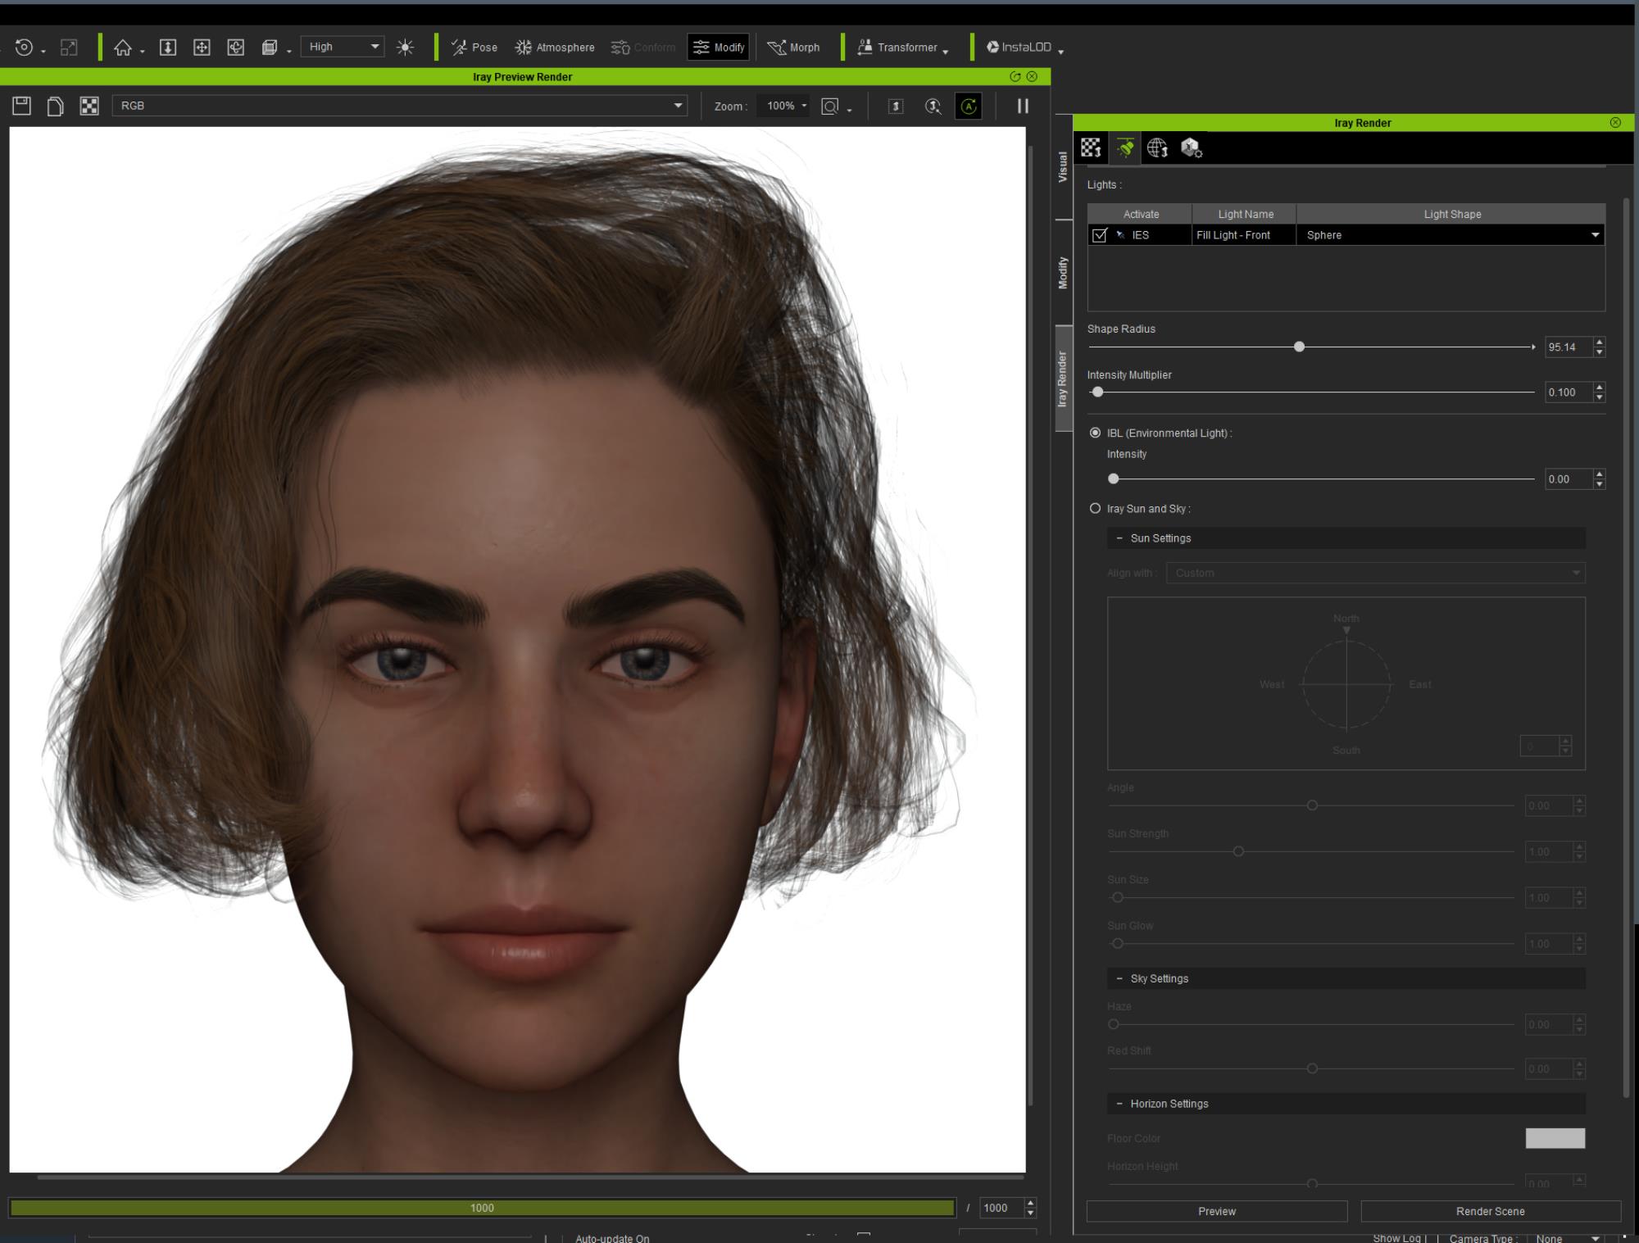1639x1243 pixels.
Task: Open the Zoom 100% dropdown
Action: coord(786,106)
